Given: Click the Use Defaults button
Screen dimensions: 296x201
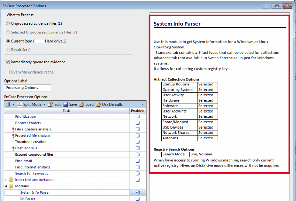Looking at the screenshot, I should point(109,104).
